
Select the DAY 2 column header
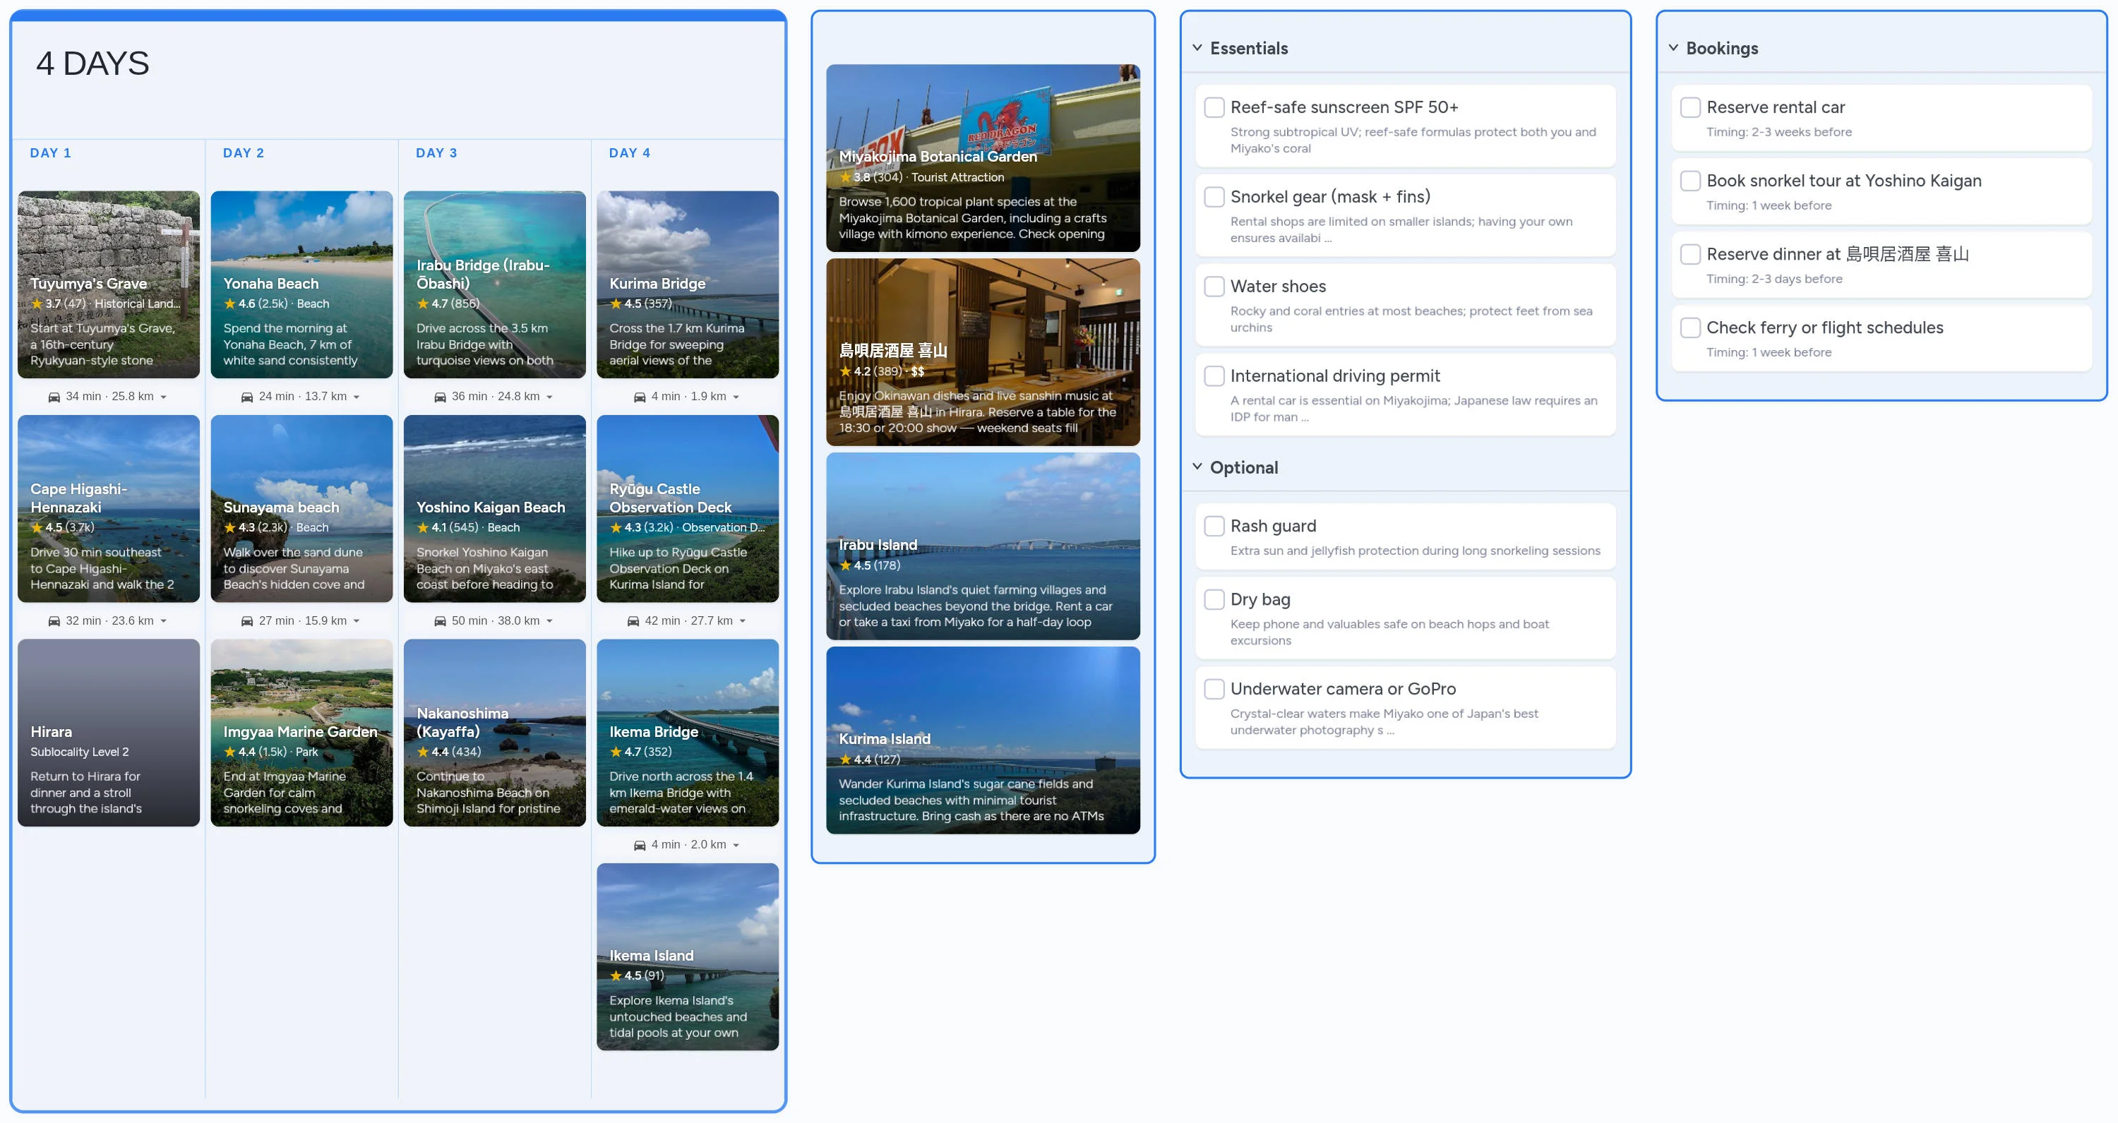tap(243, 153)
